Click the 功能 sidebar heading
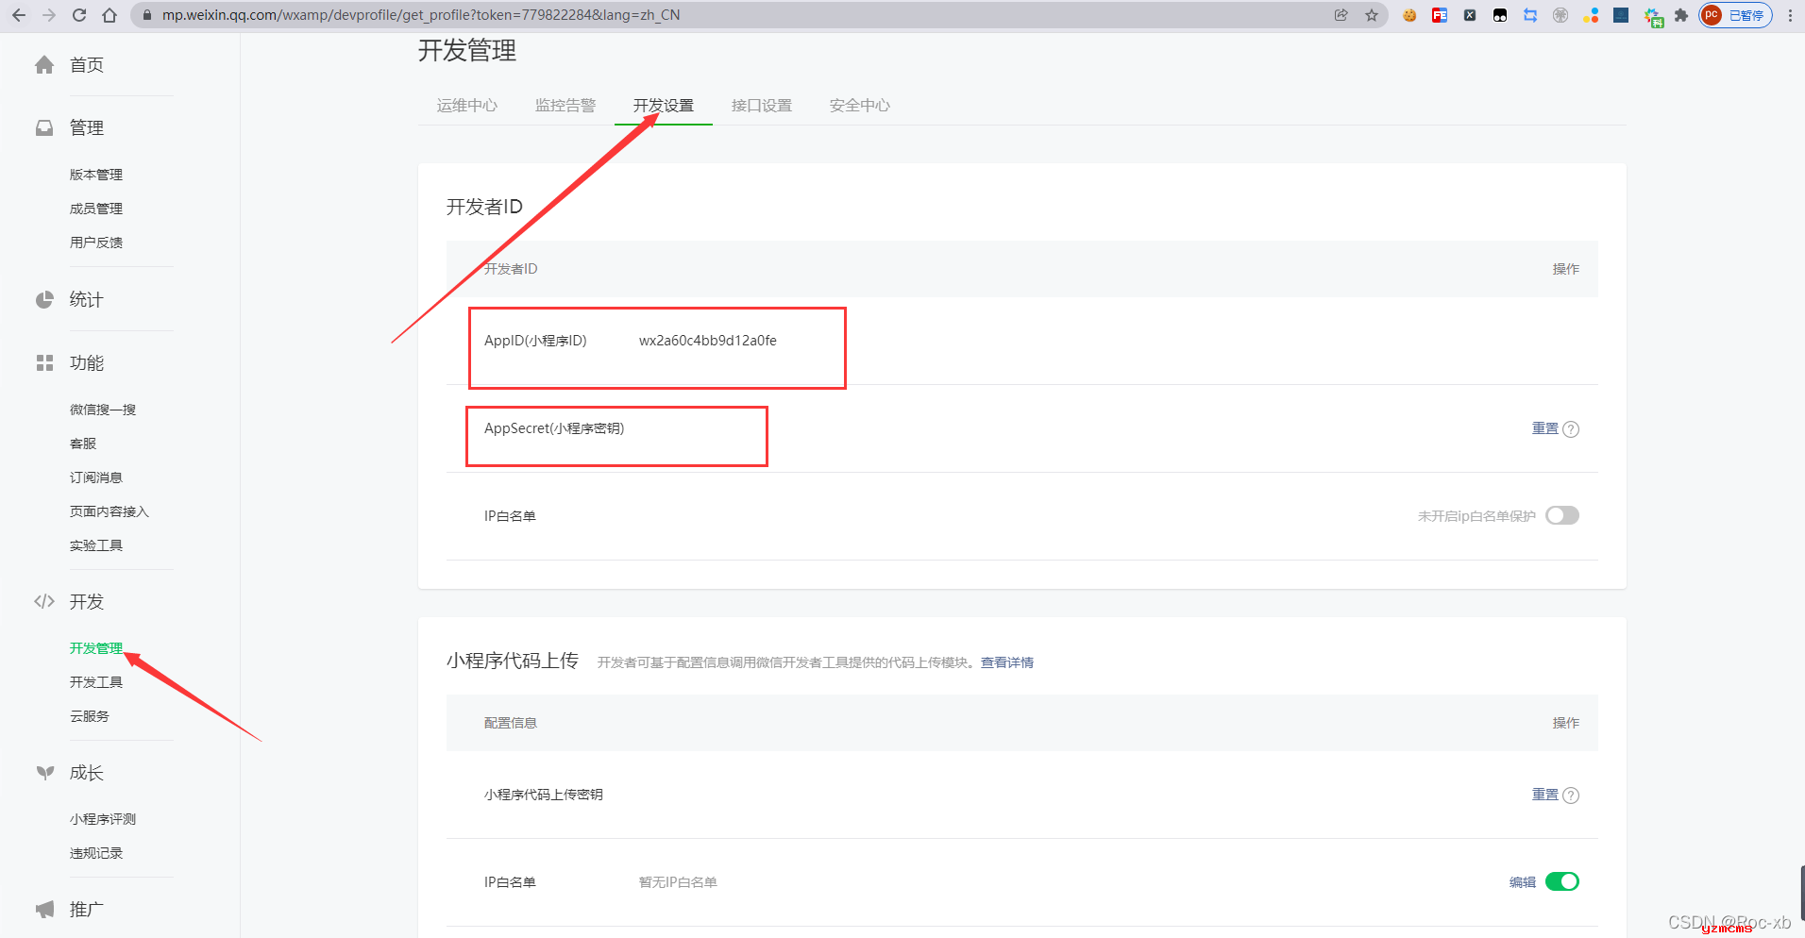Viewport: 1805px width, 938px height. pyautogui.click(x=87, y=362)
